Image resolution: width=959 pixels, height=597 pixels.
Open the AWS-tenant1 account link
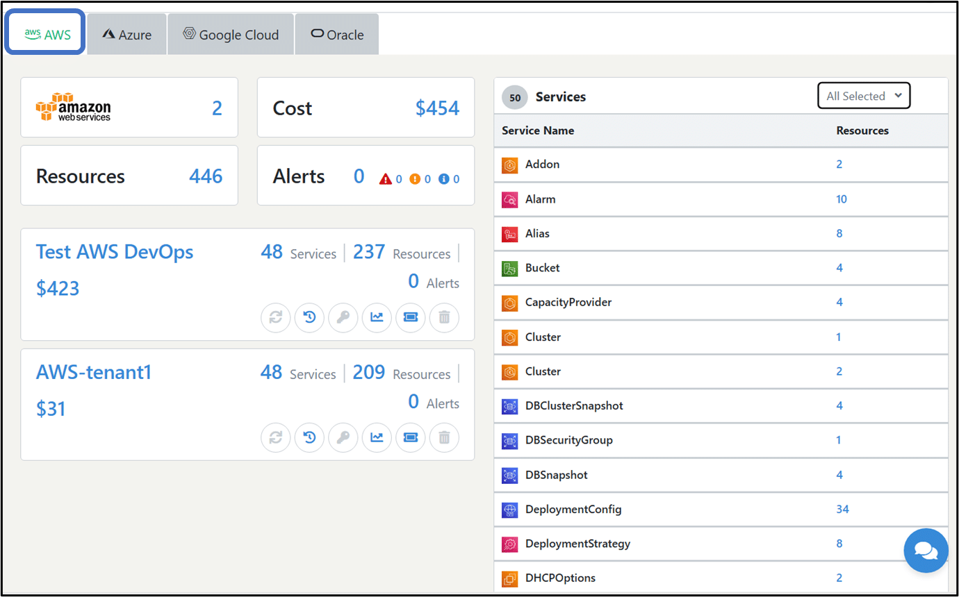[x=94, y=372]
